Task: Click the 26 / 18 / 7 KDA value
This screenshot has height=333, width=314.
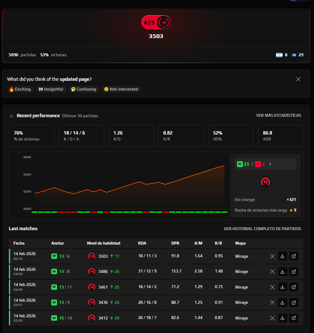Action: pyautogui.click(x=147, y=318)
